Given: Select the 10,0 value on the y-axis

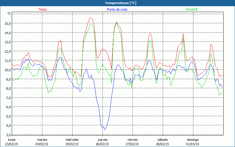Looking at the screenshot, I should [7, 70].
